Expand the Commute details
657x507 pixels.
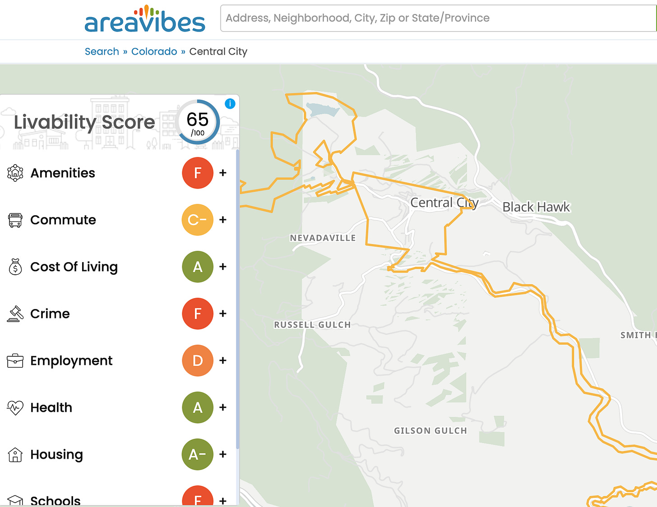pyautogui.click(x=223, y=220)
